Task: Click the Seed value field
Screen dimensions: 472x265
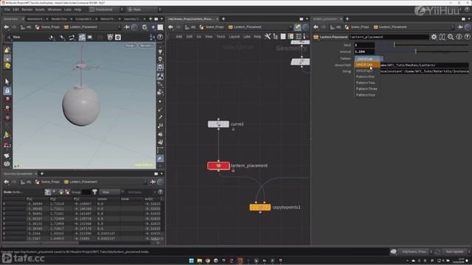Action: tap(364, 45)
